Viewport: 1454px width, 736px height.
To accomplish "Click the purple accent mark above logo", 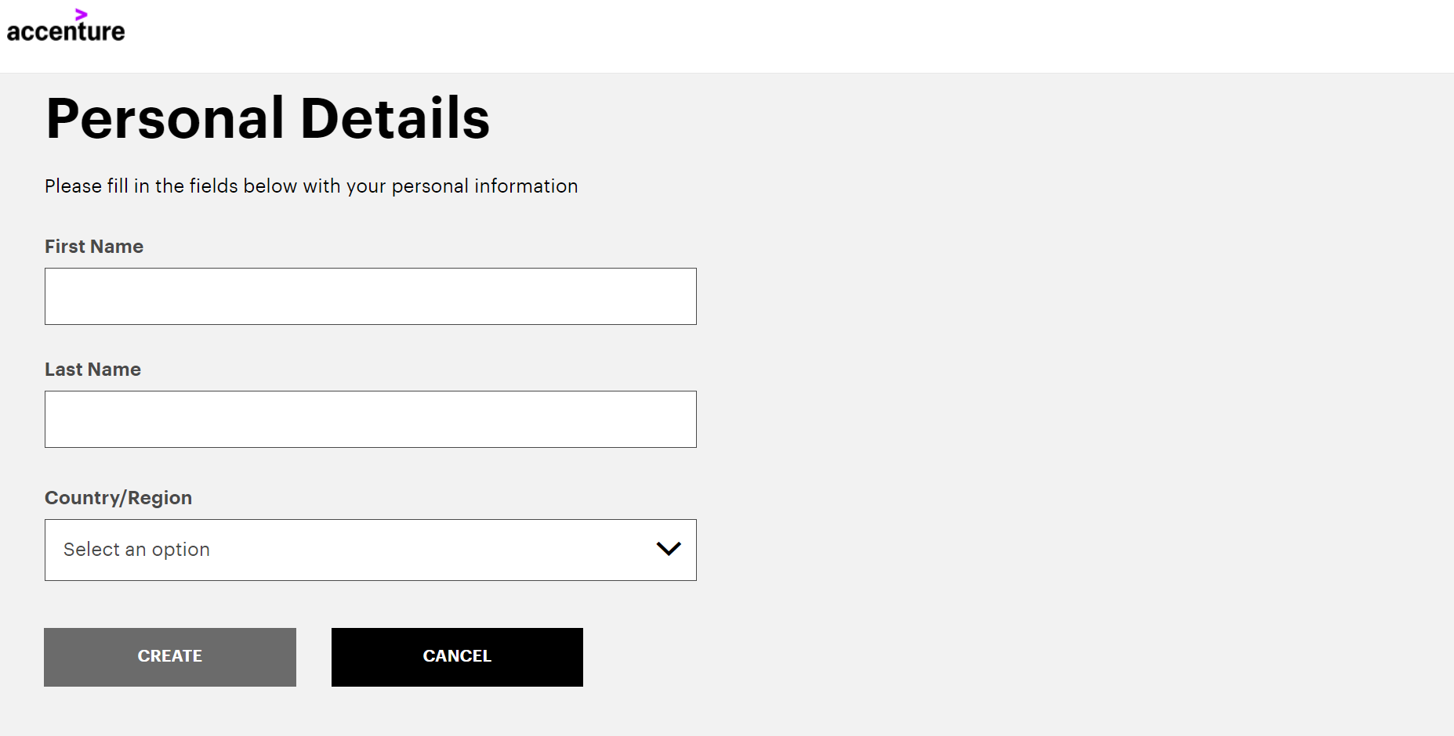I will point(81,14).
